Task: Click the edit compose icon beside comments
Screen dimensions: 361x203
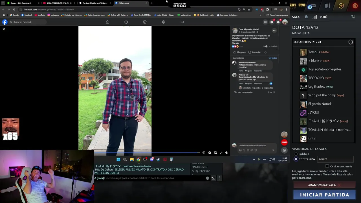Action: point(284,150)
